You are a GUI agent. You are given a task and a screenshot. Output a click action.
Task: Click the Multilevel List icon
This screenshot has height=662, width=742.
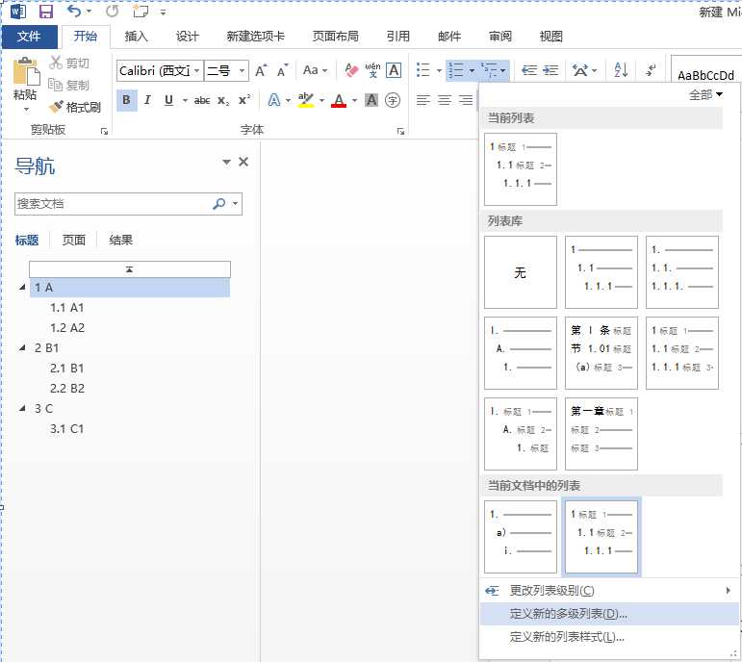point(489,70)
